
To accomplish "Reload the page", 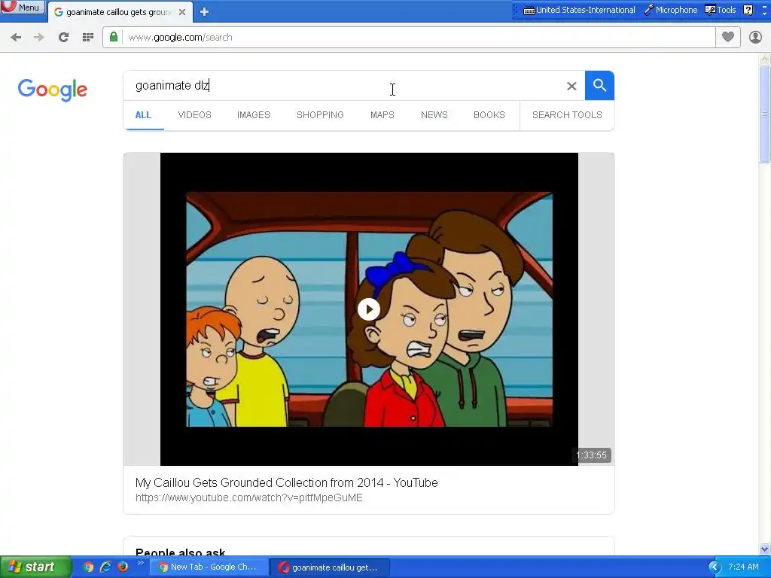I will 63,38.
